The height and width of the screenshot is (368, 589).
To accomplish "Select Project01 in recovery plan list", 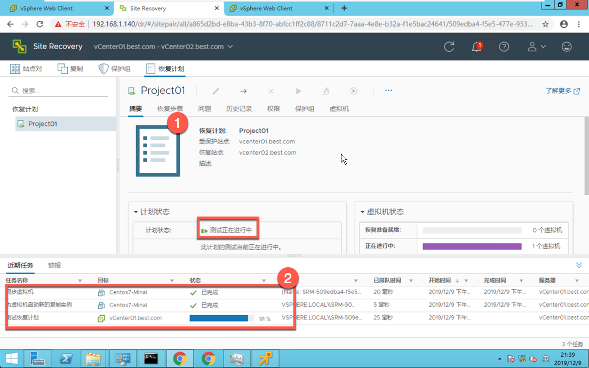I will click(66, 124).
